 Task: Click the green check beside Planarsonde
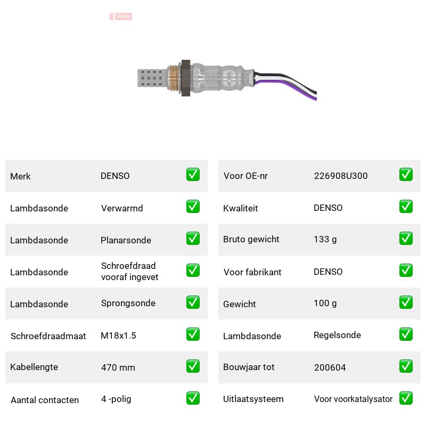point(193,238)
